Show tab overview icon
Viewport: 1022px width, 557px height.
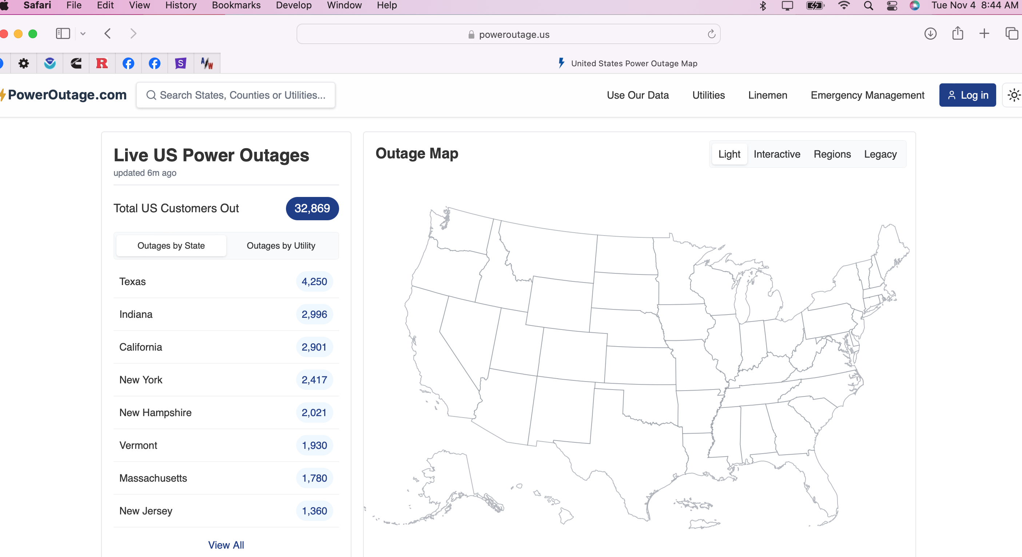(1011, 34)
